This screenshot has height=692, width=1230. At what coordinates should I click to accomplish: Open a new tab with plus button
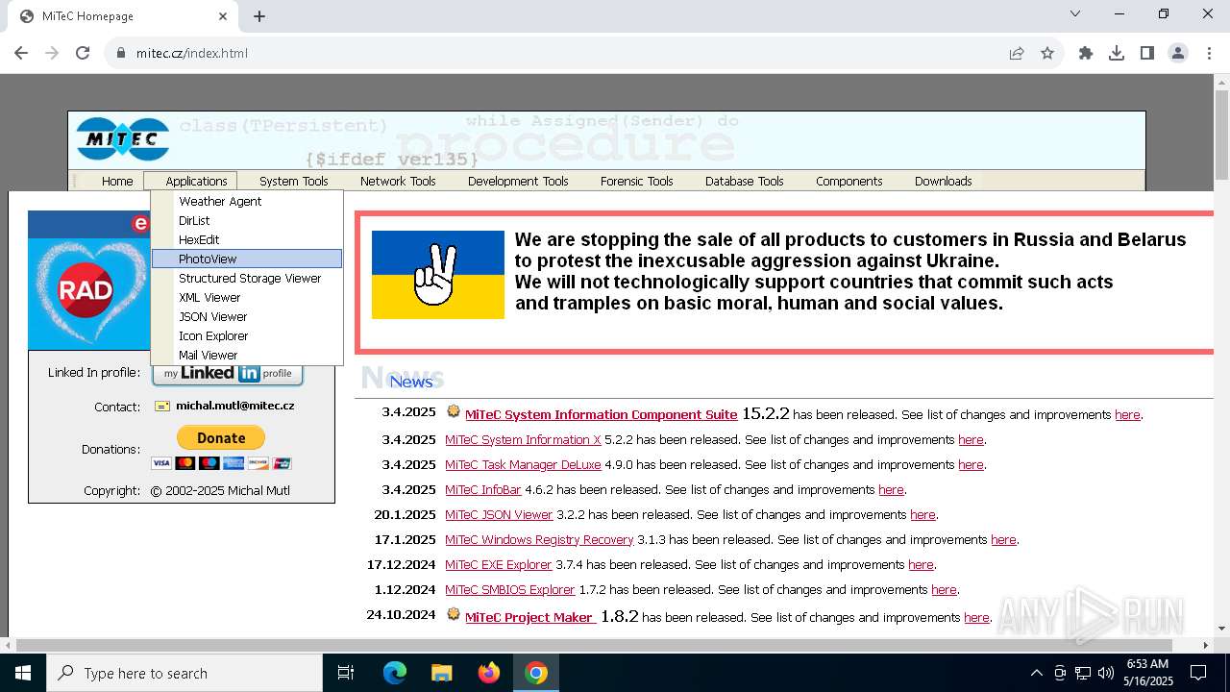[x=259, y=16]
